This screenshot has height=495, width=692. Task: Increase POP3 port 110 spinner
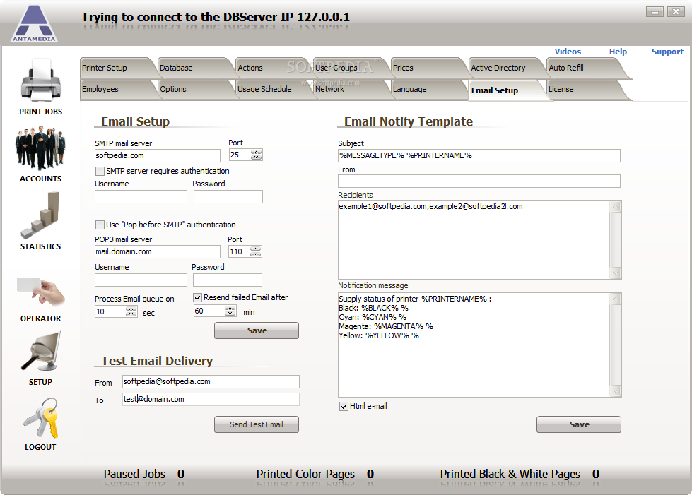pos(256,249)
